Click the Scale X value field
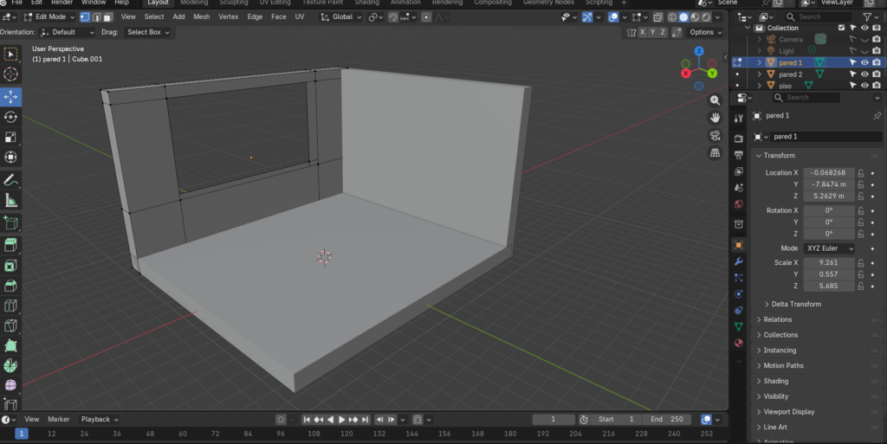The width and height of the screenshot is (887, 444). point(829,262)
